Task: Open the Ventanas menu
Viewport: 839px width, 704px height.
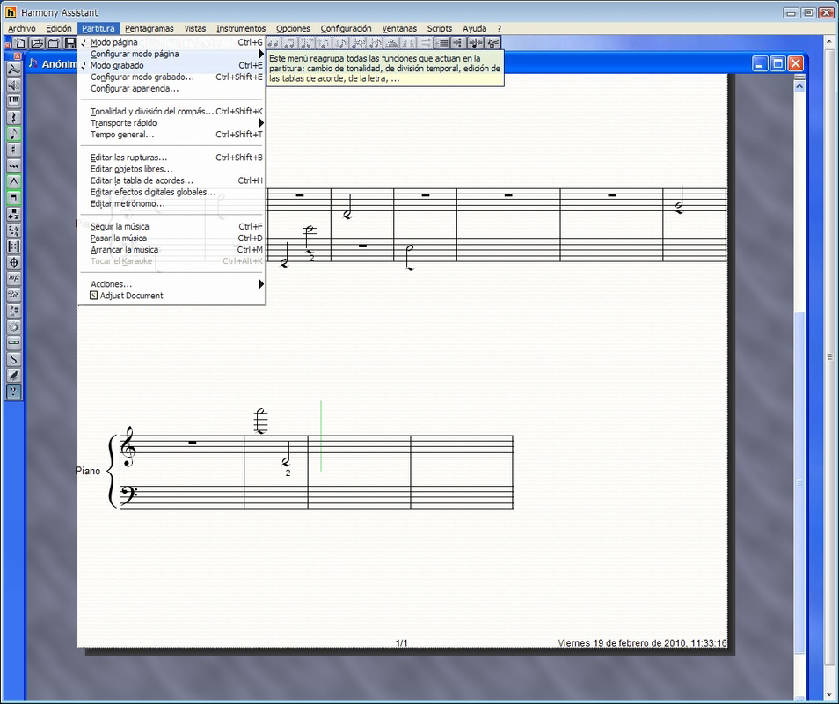Action: coord(399,28)
